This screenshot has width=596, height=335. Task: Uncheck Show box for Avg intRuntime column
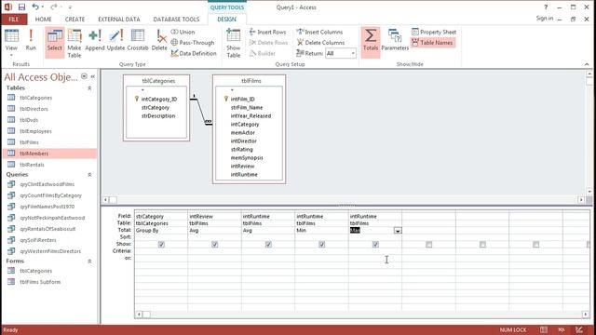click(x=268, y=245)
